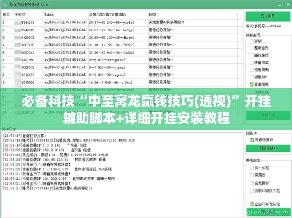Click log line 22:57:18 观看成功
Image resolution: width=292 pixels, height=218 pixels.
point(69,140)
